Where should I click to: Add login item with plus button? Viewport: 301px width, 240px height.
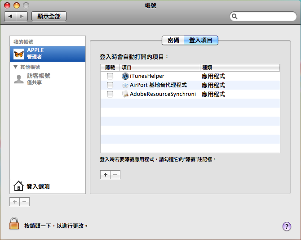[106, 175]
